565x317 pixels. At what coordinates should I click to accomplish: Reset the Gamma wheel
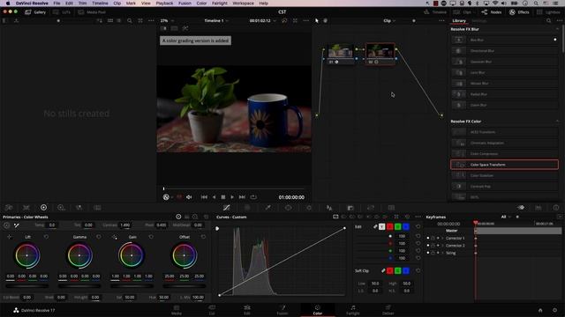pyautogui.click(x=99, y=237)
